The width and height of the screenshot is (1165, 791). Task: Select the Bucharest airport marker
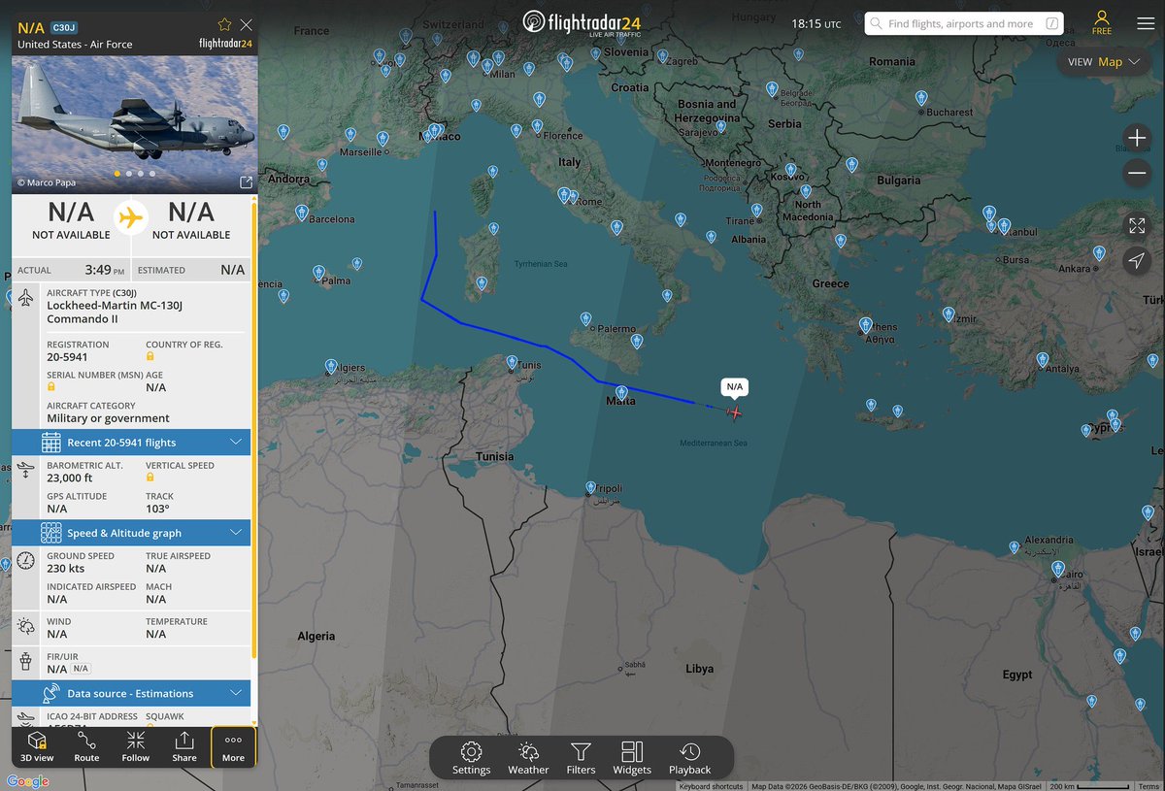(x=920, y=96)
